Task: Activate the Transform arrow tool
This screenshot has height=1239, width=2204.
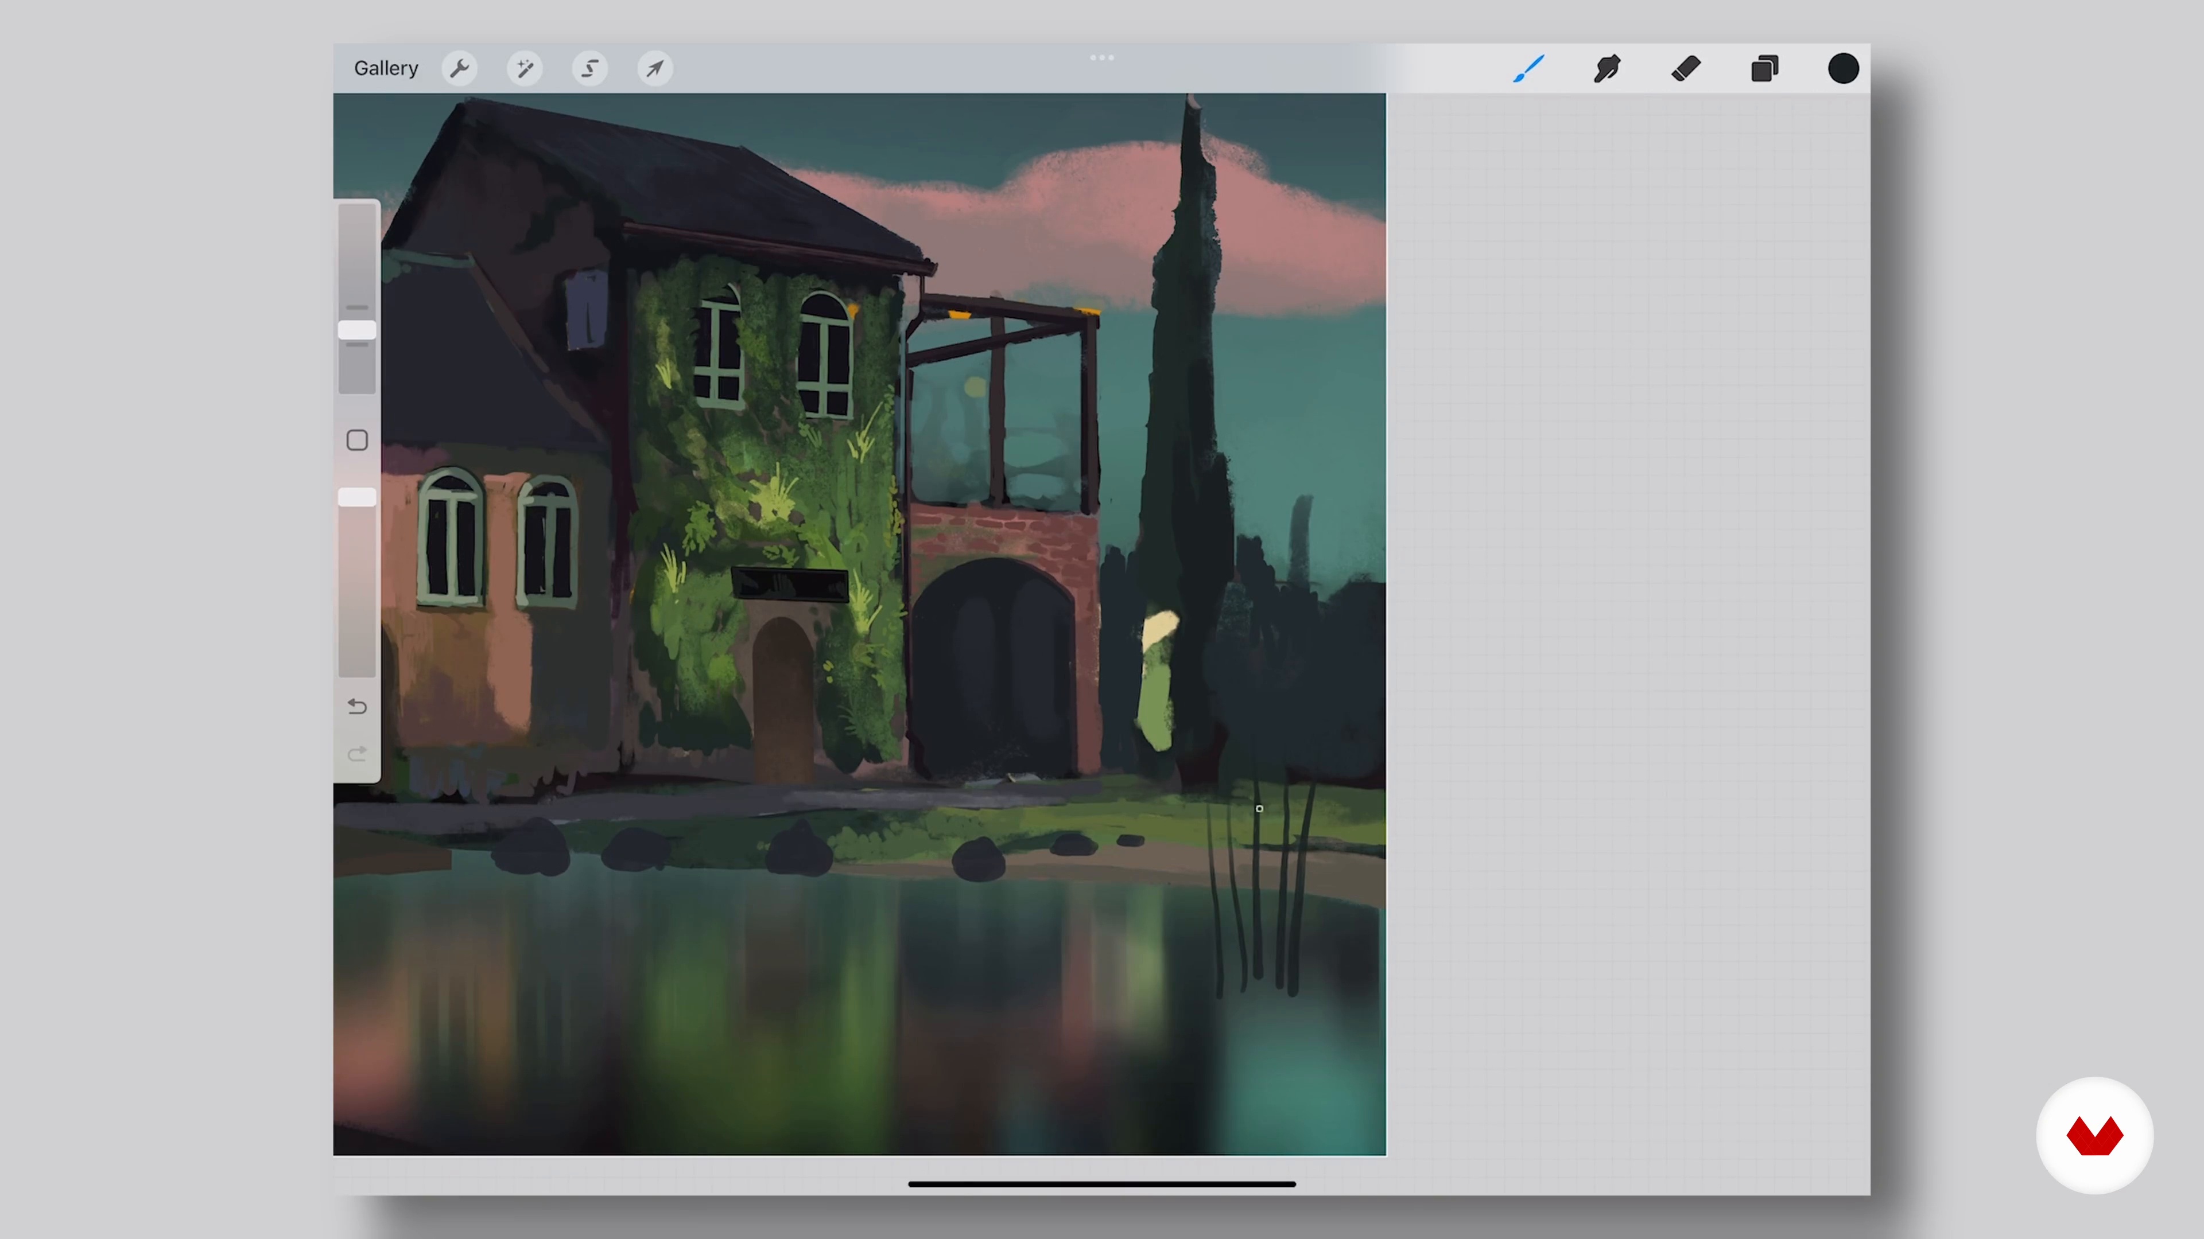Action: [654, 68]
